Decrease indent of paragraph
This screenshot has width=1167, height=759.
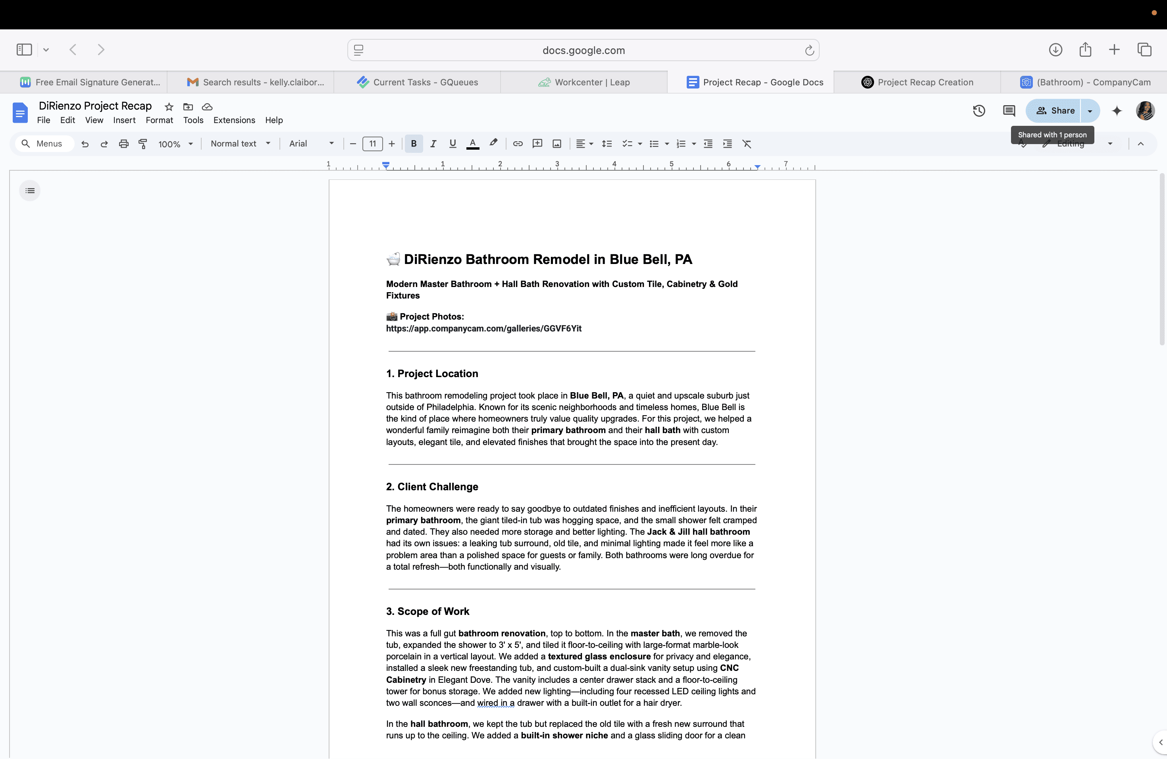pos(708,144)
